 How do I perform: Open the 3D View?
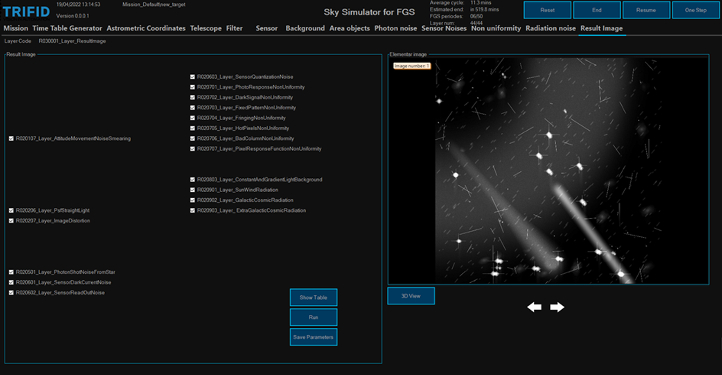pos(411,296)
